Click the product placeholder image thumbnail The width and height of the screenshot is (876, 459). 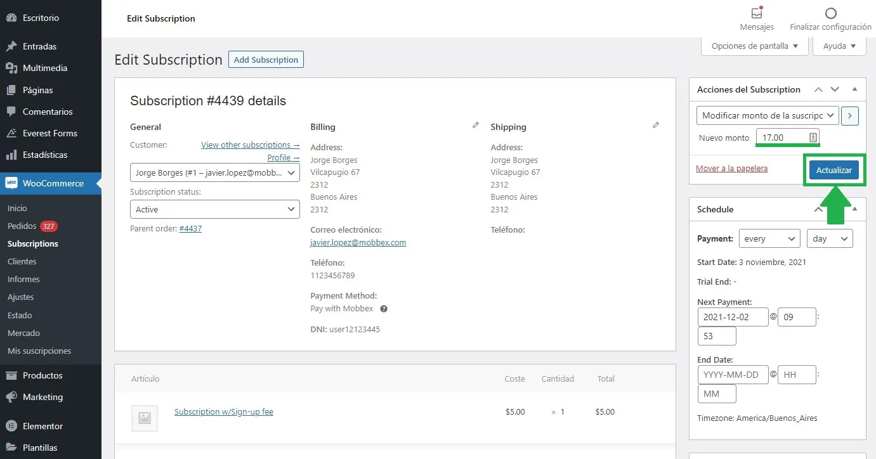click(144, 418)
